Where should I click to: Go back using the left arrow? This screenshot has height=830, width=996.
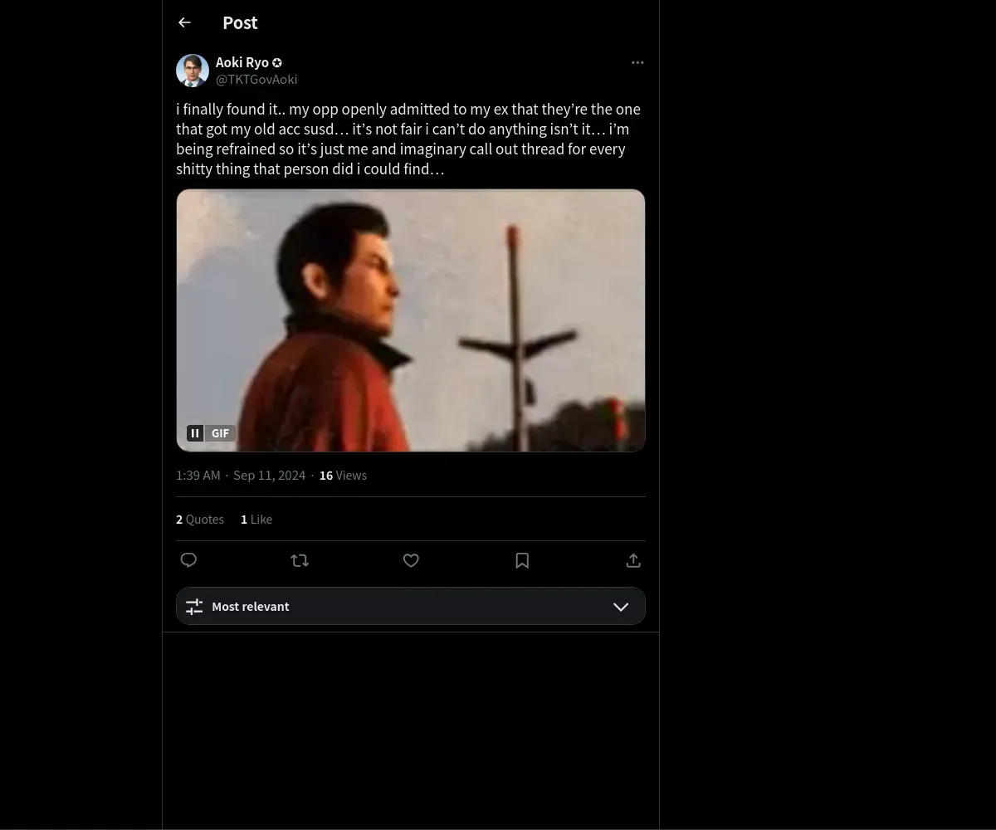(184, 23)
